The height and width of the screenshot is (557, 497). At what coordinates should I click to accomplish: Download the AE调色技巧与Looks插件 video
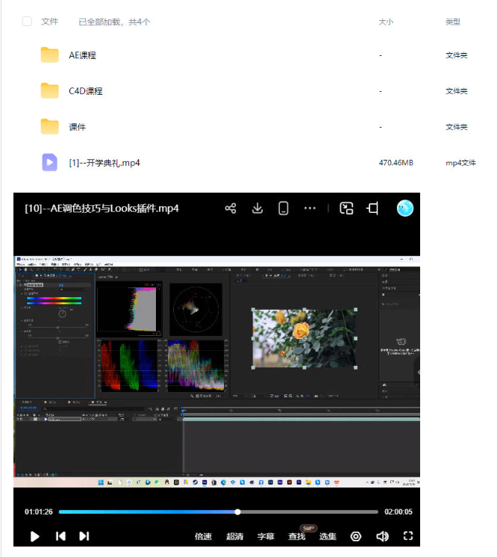[257, 208]
